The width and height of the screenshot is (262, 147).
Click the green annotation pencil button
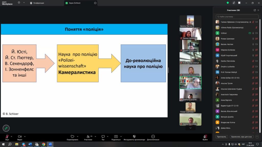pyautogui.click(x=6, y=128)
